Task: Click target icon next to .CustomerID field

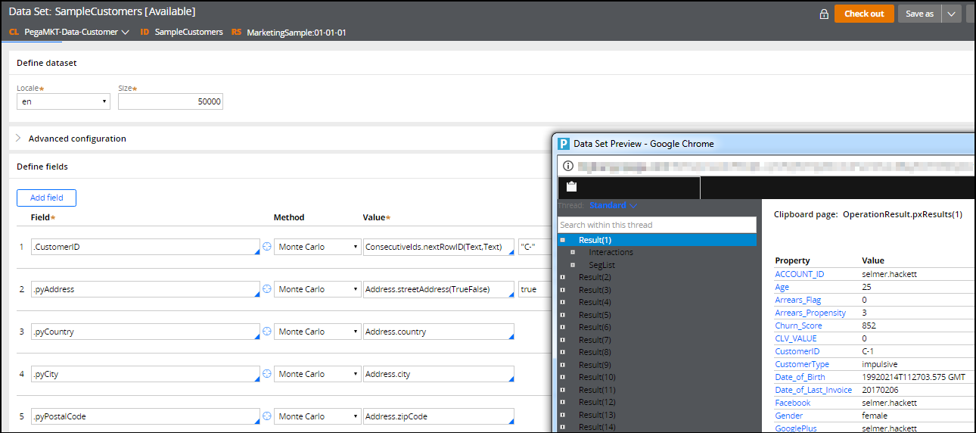Action: tap(267, 247)
